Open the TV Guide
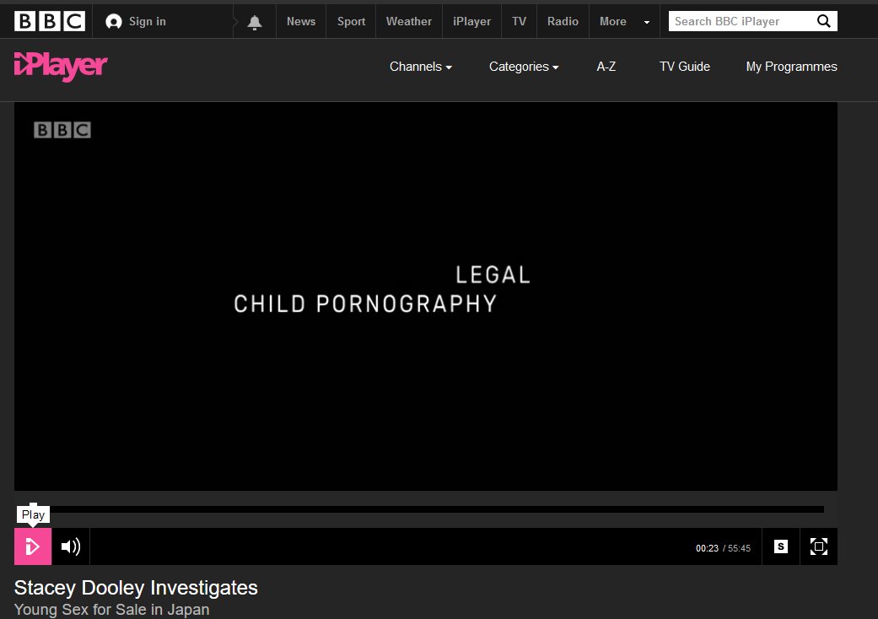Viewport: 878px width, 619px height. pyautogui.click(x=684, y=67)
